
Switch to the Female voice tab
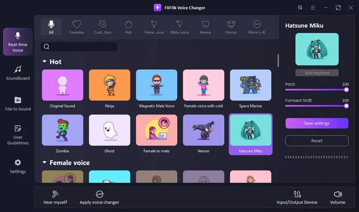[x=154, y=27]
